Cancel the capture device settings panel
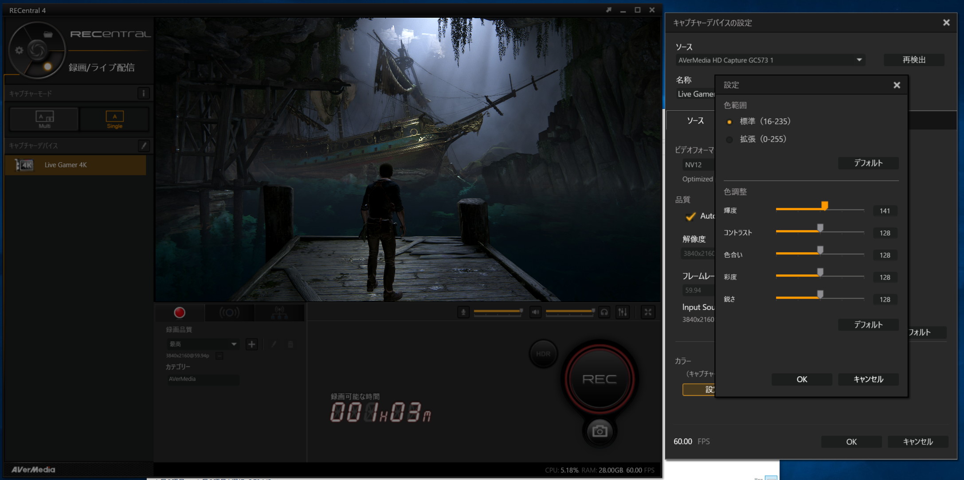Viewport: 964px width, 480px height. (x=918, y=441)
